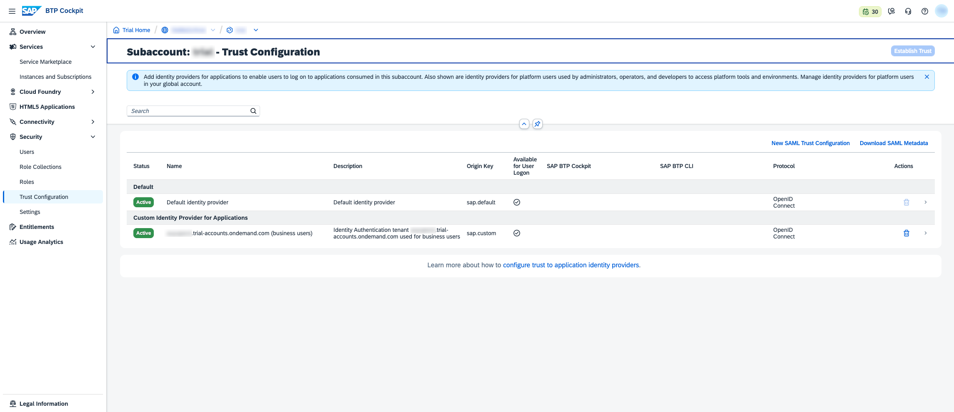Delete the sap.custom identity provider

906,233
